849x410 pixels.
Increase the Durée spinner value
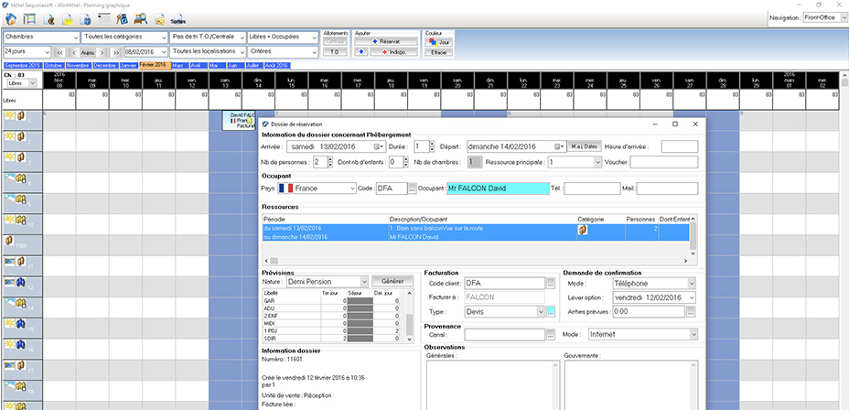430,143
